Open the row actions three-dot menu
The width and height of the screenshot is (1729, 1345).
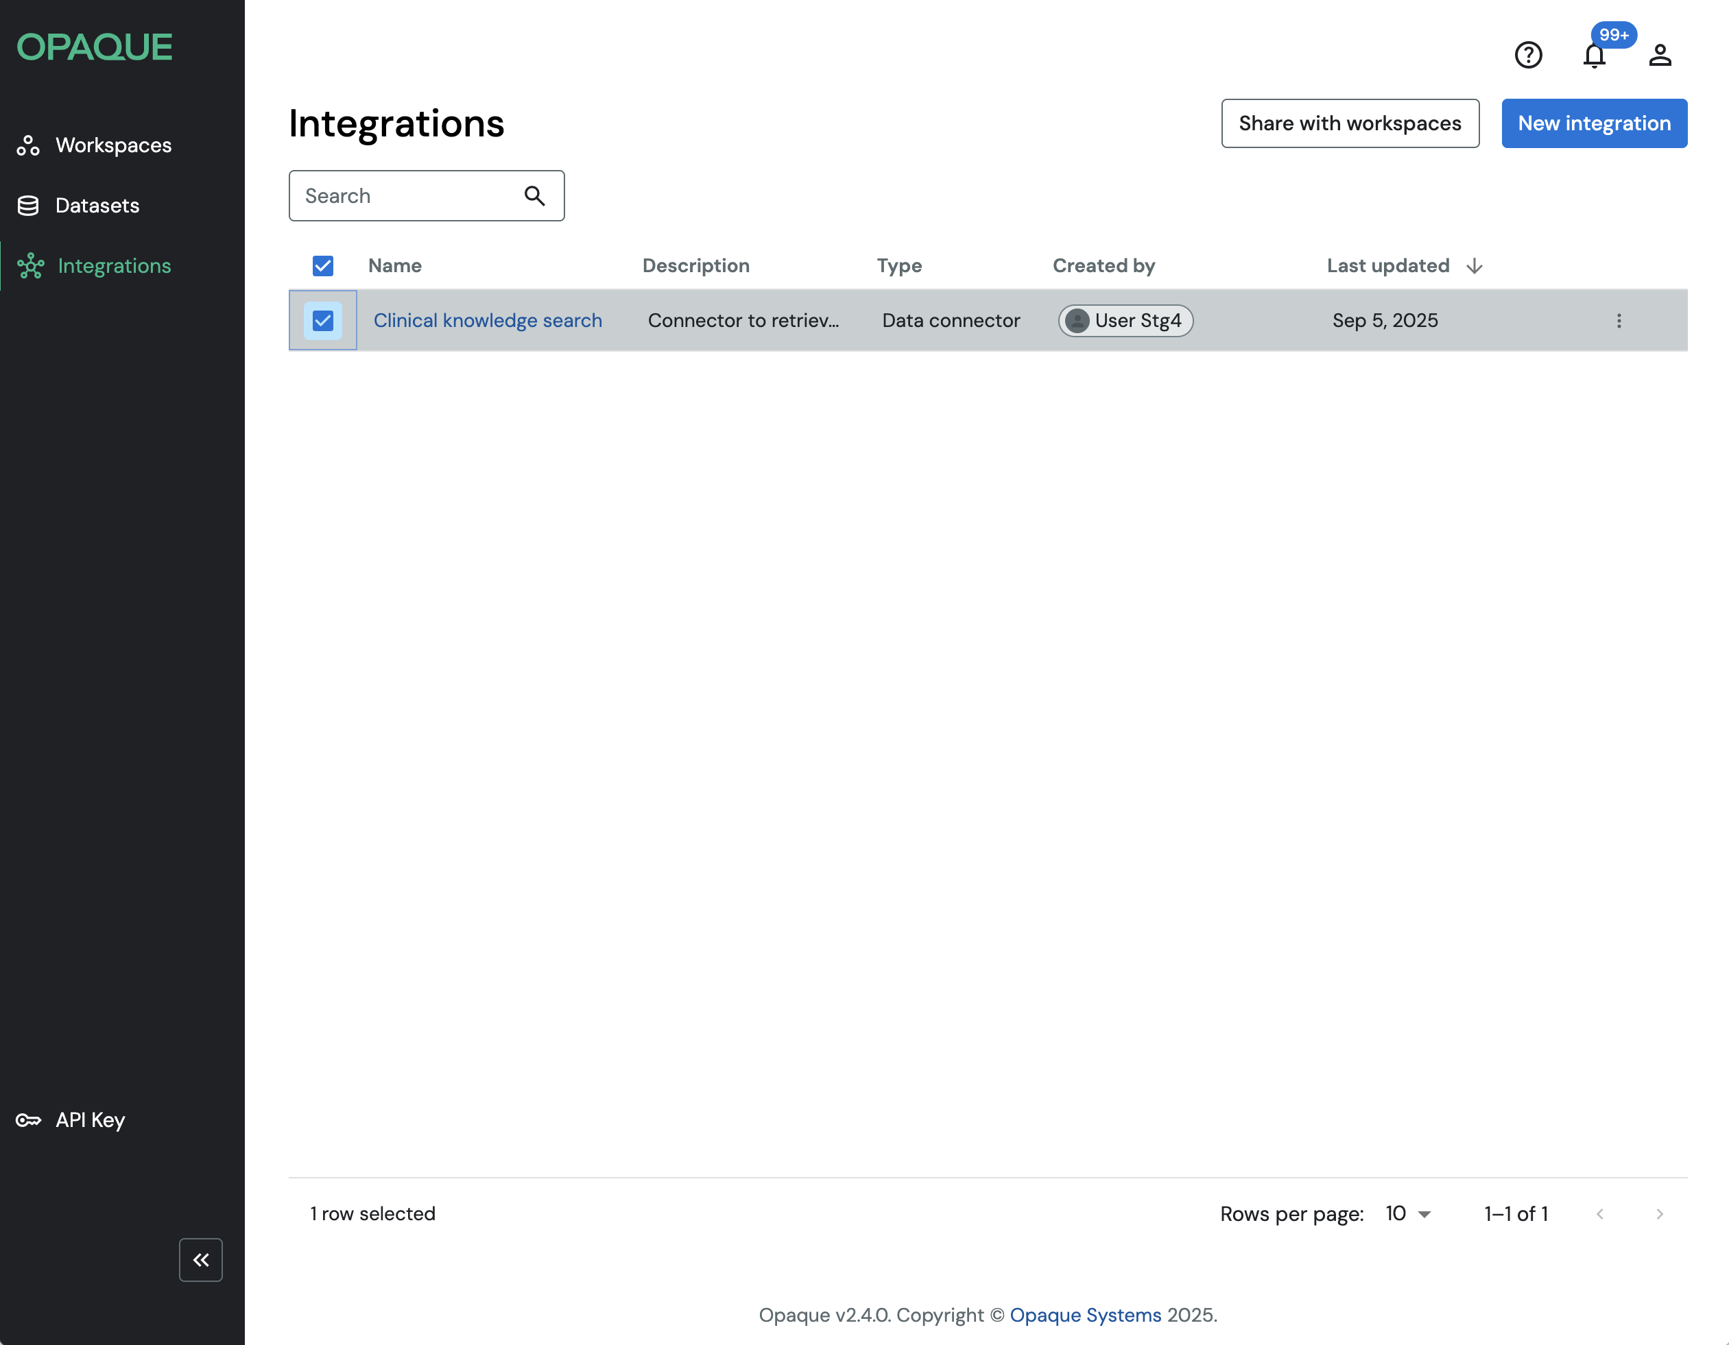(1618, 320)
